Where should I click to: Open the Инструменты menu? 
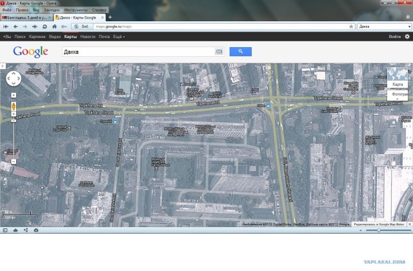[x=76, y=10]
